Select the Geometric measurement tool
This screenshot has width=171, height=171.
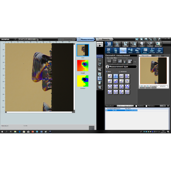(123, 51)
